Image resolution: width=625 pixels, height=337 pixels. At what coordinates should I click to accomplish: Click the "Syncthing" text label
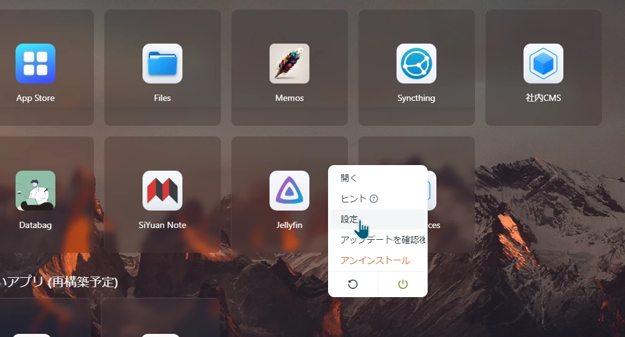point(416,98)
